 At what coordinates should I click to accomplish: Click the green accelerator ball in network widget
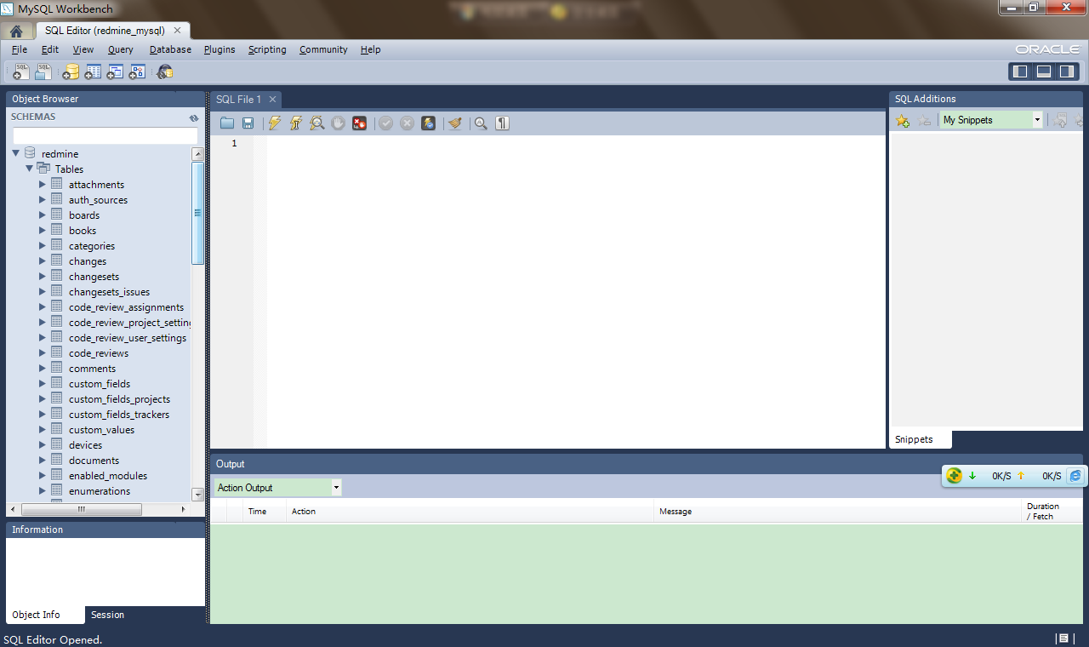955,476
